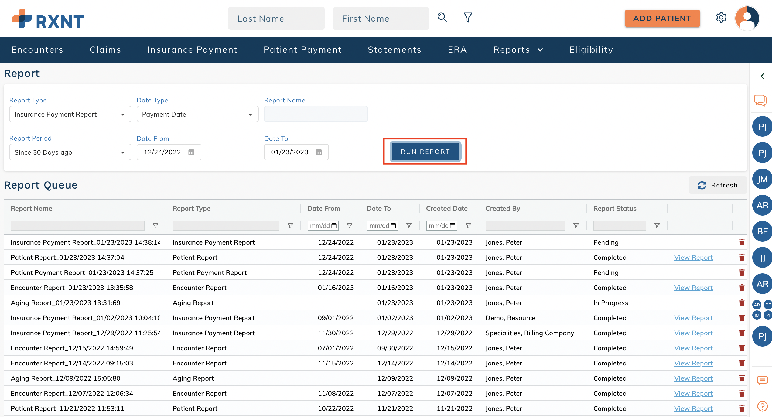Click the RXNT logo
Screen dimensions: 772x417
point(48,19)
